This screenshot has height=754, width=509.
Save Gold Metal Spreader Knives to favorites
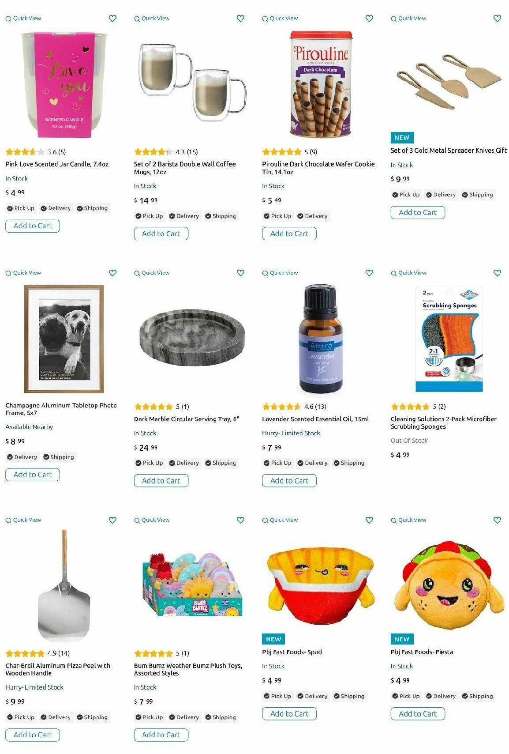[x=497, y=18]
